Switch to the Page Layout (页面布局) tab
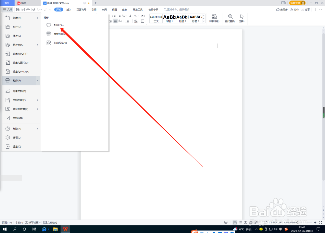This screenshot has width=325, height=233. pyautogui.click(x=81, y=10)
